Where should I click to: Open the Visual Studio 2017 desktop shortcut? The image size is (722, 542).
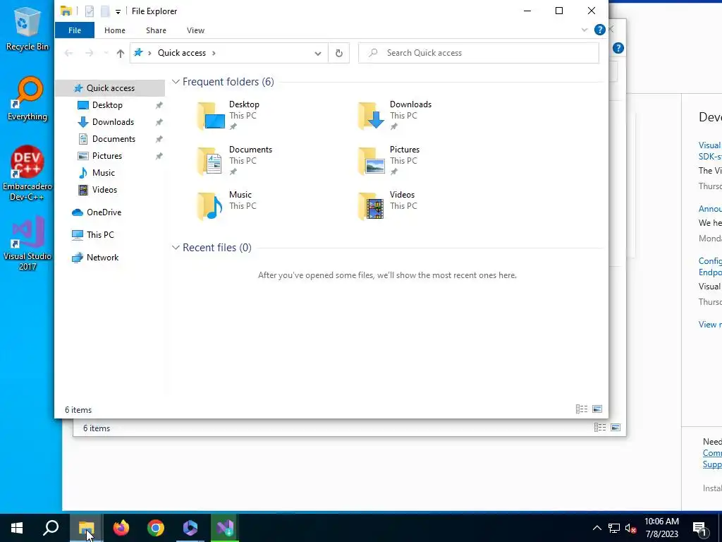[27, 243]
